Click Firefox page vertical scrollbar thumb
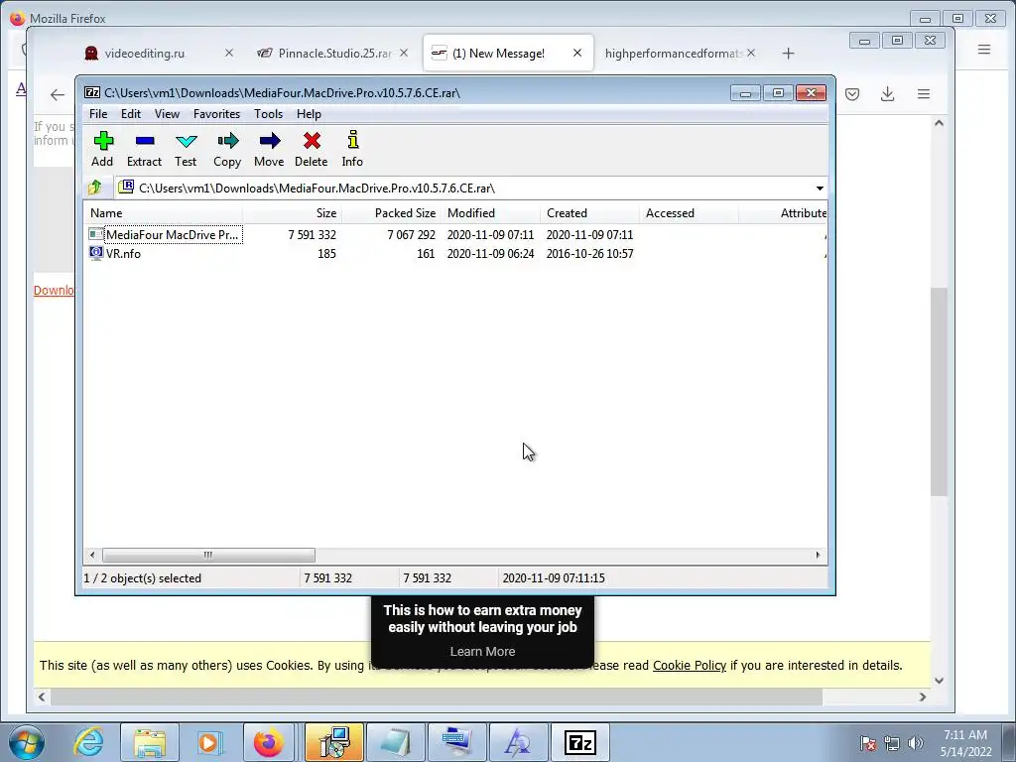1016x762 pixels. click(939, 392)
